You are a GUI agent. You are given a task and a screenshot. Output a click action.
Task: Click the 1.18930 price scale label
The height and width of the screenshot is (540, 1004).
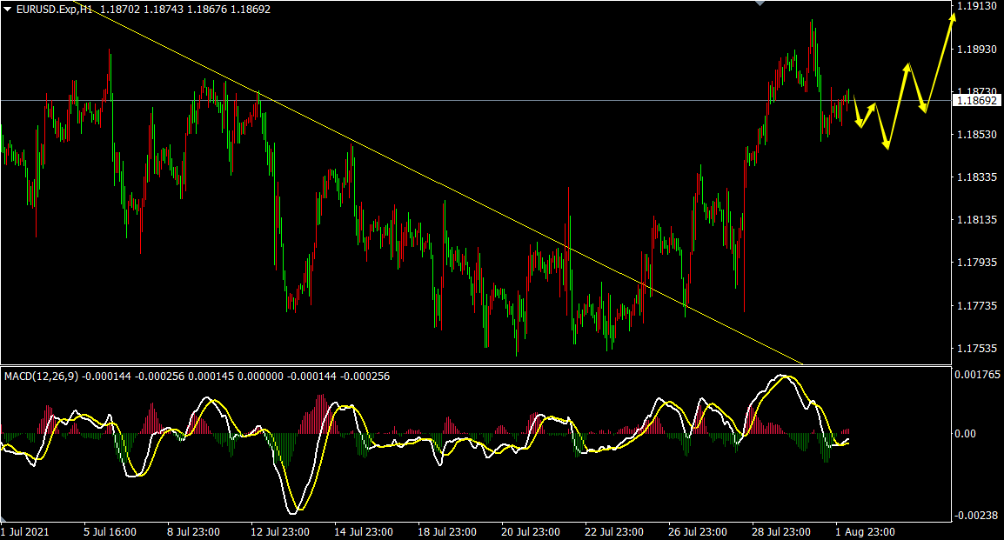(976, 50)
